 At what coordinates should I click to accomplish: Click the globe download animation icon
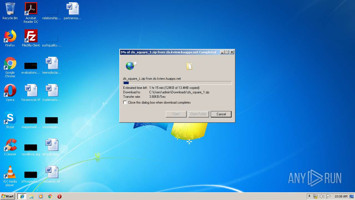[x=131, y=66]
